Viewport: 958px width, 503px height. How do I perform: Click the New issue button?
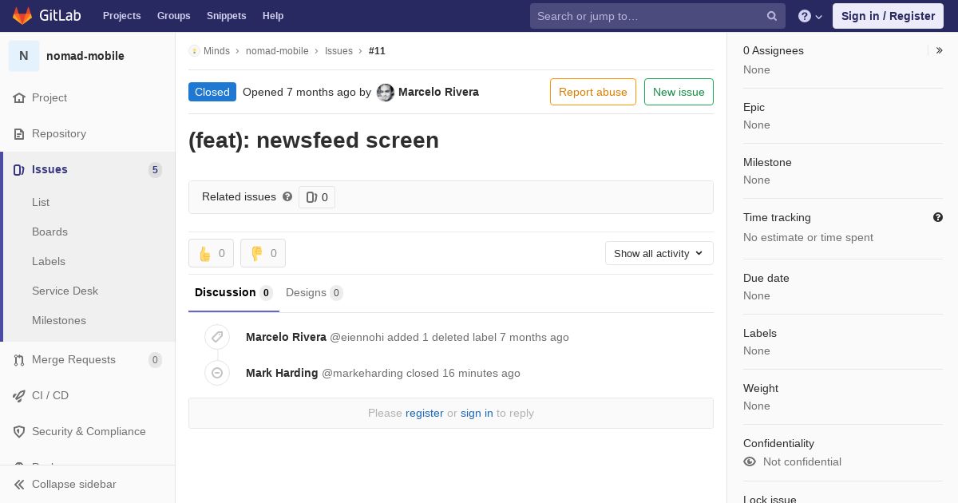coord(679,92)
